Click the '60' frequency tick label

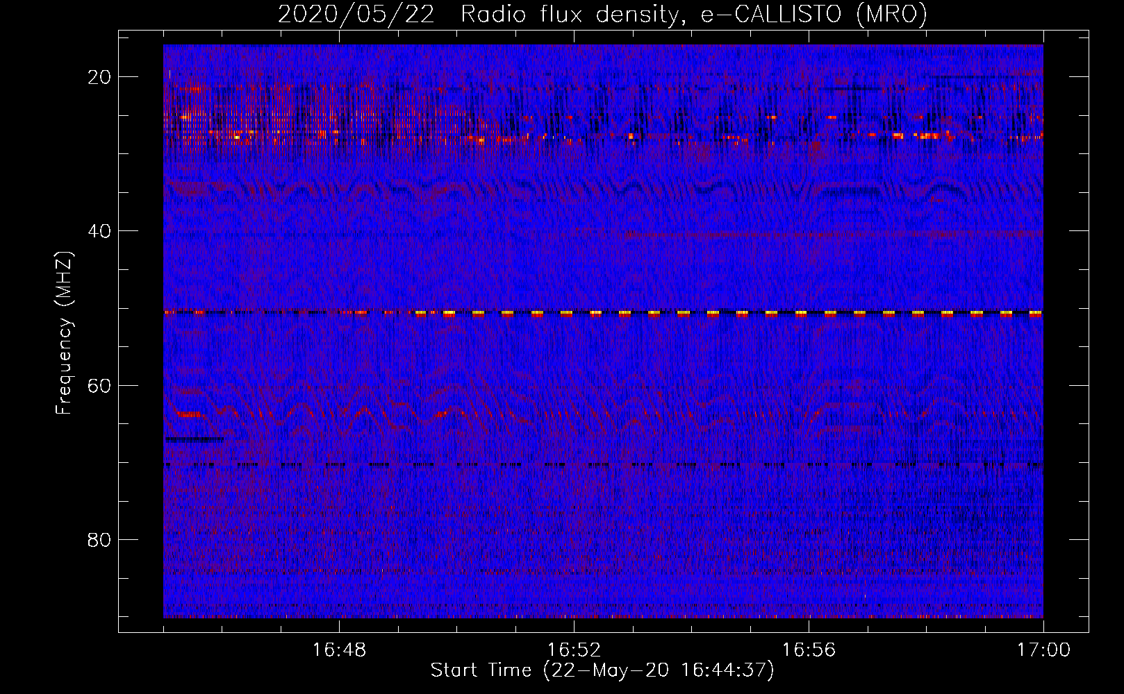click(x=99, y=385)
